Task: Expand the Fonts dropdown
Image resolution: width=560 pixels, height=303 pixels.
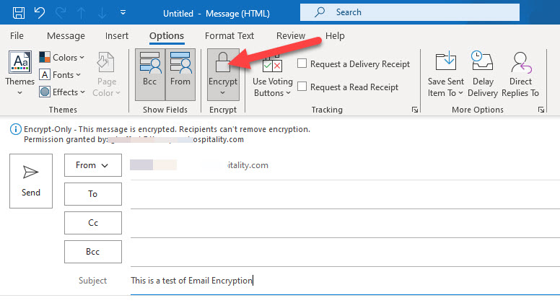Action: (x=63, y=75)
